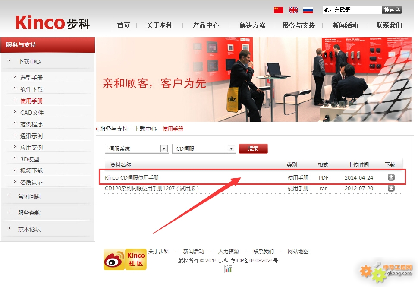Select 软件下载 in the sidebar
Screen dimensions: 418x287
point(31,89)
